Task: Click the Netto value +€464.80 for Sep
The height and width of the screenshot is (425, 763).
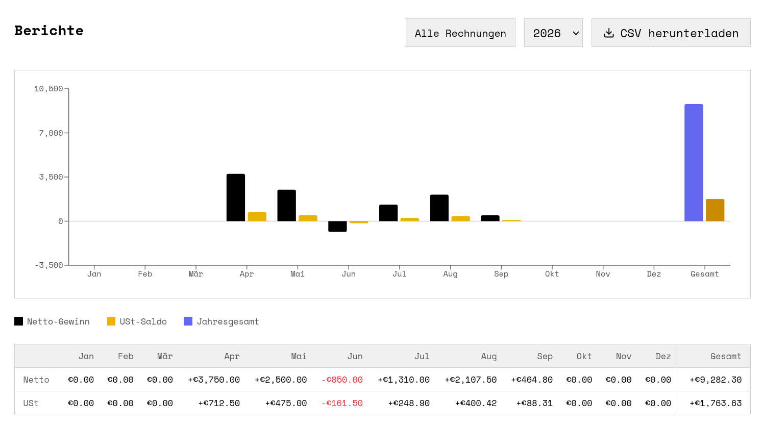Action: (x=532, y=380)
